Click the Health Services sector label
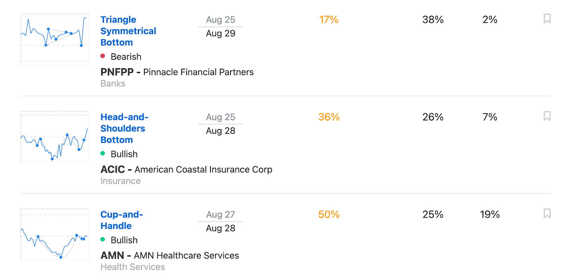 (x=133, y=267)
